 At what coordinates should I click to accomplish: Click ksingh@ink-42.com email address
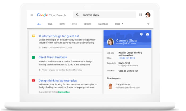pos(128,66)
